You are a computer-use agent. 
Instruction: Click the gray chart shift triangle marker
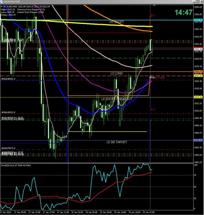(154, 6)
